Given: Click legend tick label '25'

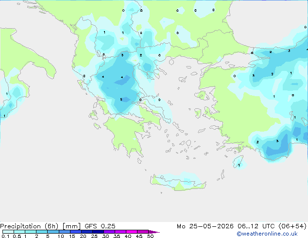Looking at the screenshot, I should click(x=94, y=236).
